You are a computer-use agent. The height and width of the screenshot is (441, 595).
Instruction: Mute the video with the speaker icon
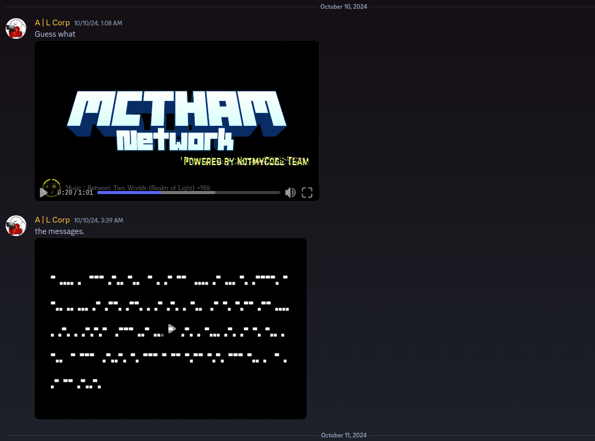291,193
